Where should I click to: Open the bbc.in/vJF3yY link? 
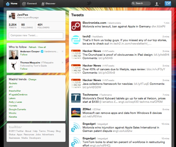(x=156, y=69)
